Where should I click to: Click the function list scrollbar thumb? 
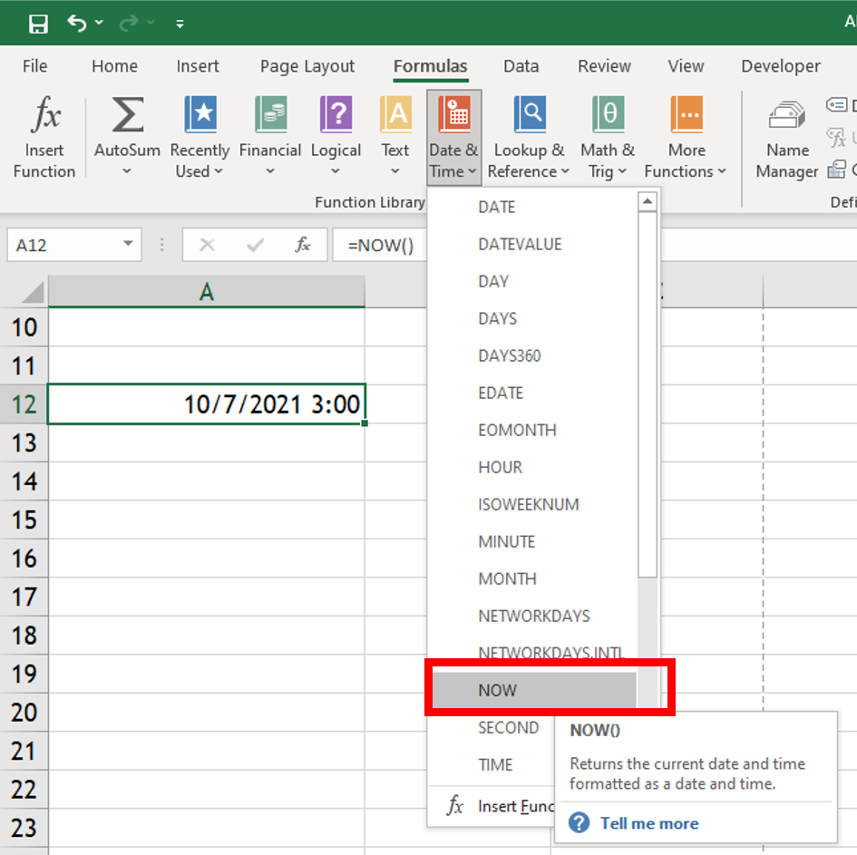coord(648,394)
